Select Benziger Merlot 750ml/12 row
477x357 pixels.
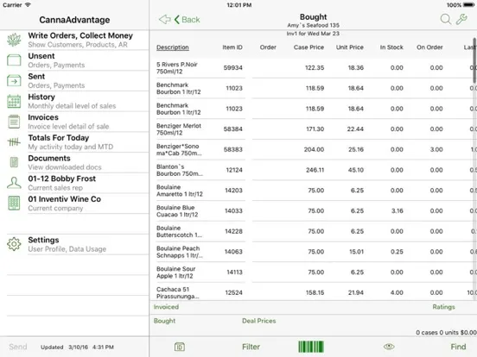pyautogui.click(x=314, y=129)
